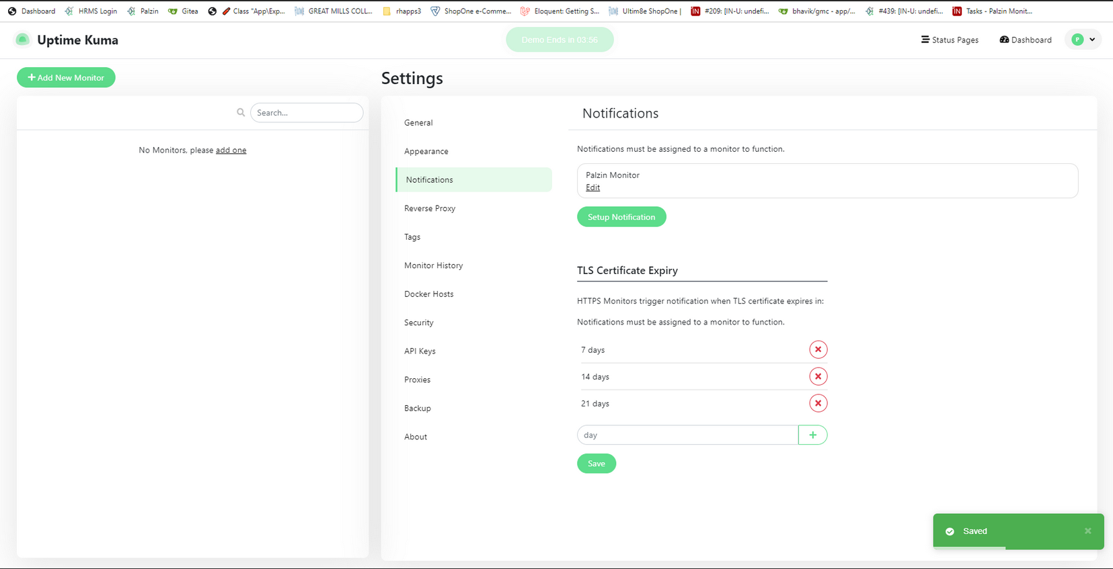
Task: Go to Tags settings
Action: pyautogui.click(x=473, y=237)
